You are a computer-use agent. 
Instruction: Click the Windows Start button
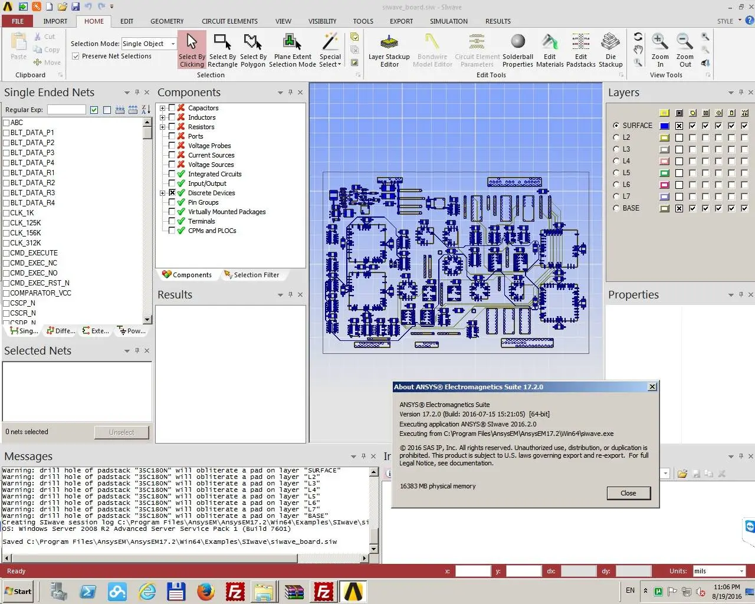point(18,591)
